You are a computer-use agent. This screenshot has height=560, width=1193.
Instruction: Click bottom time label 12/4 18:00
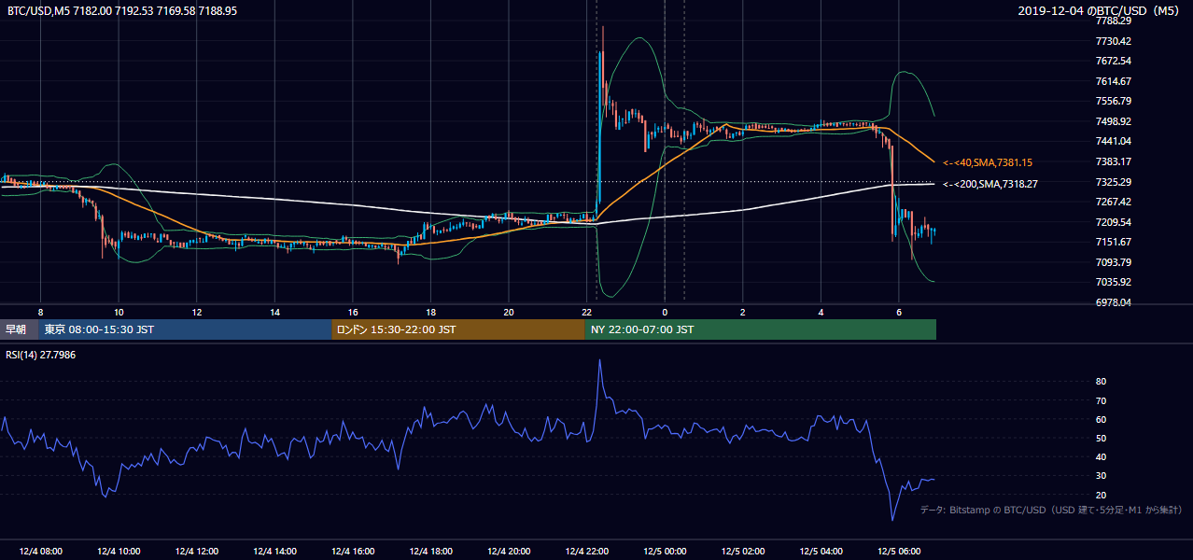(x=430, y=552)
